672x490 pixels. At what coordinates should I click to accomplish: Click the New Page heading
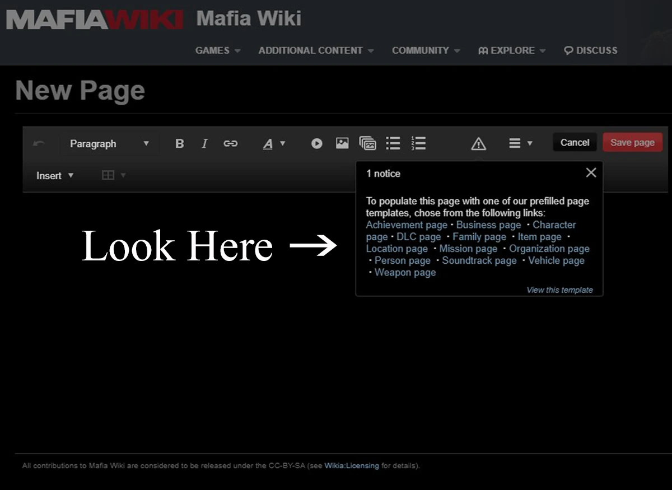[80, 90]
